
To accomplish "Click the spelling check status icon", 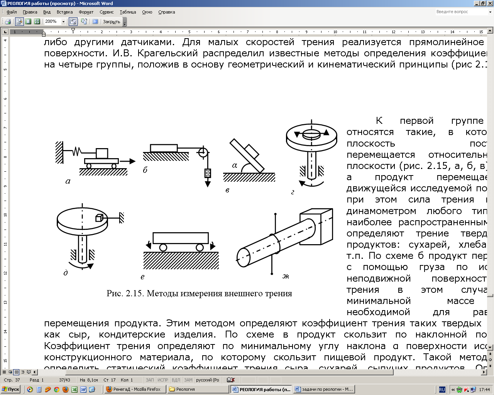I will coord(231,380).
